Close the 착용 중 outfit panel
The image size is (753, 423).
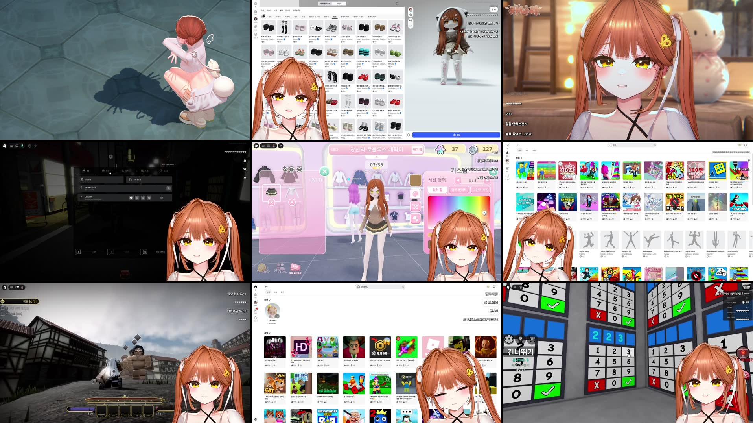click(324, 171)
